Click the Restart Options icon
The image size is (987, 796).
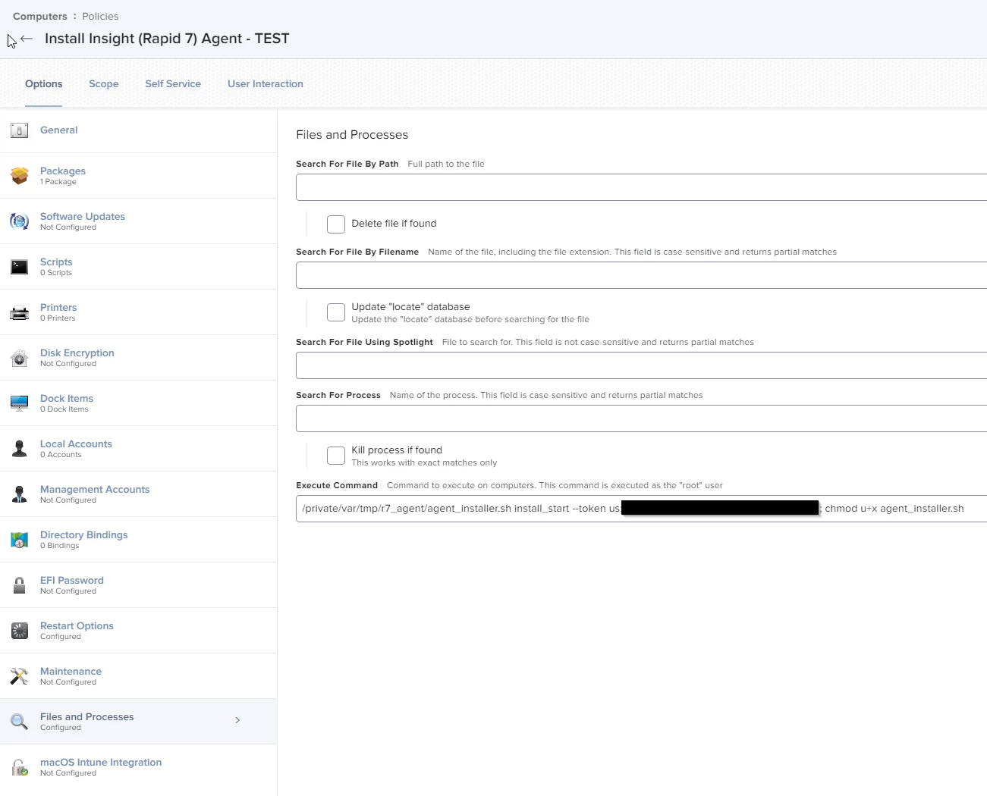tap(20, 631)
